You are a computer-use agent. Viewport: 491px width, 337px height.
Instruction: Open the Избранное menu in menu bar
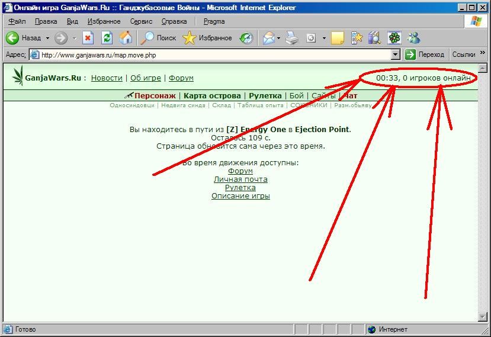pos(104,21)
